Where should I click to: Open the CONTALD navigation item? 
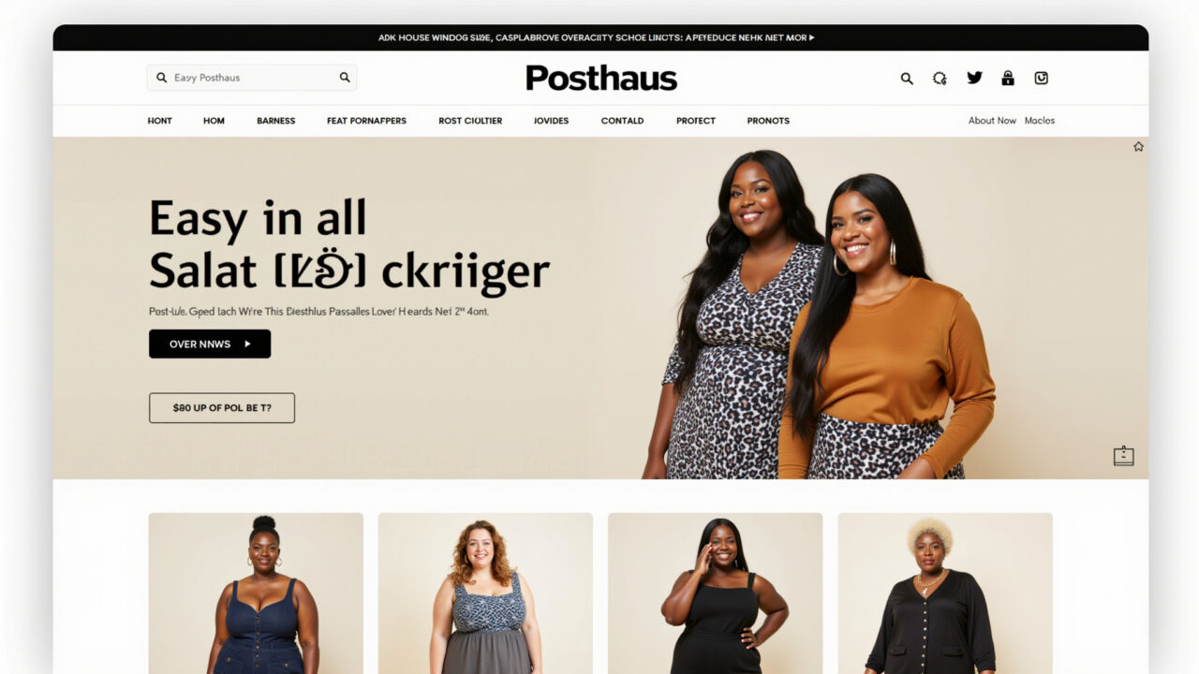623,121
